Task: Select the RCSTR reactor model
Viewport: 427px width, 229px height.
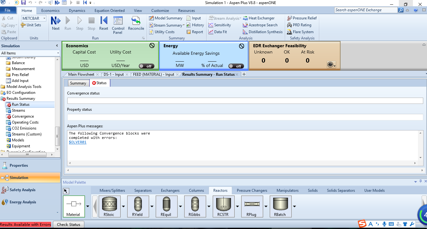Action: tap(223, 206)
